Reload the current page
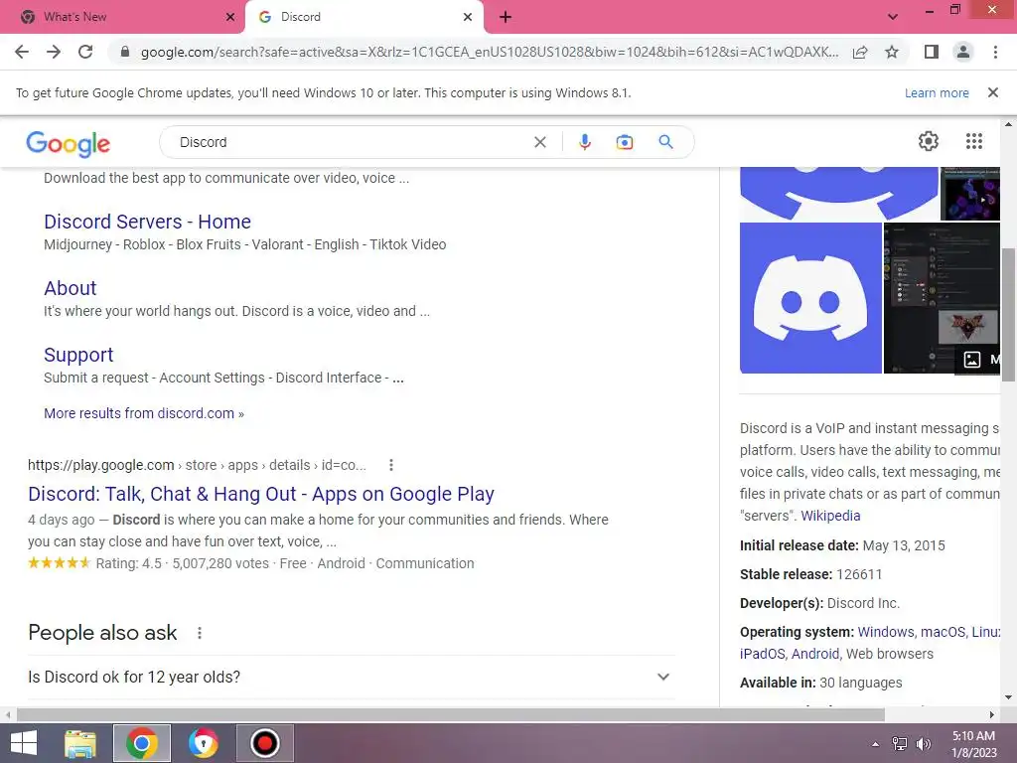This screenshot has width=1017, height=763. [85, 52]
